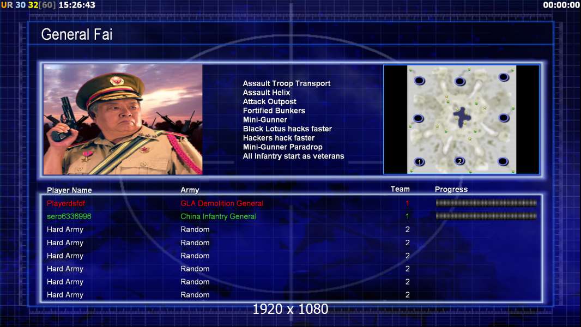Image resolution: width=581 pixels, height=327 pixels.
Task: Click the "Fortified Bunkers" ability line
Action: click(x=274, y=111)
